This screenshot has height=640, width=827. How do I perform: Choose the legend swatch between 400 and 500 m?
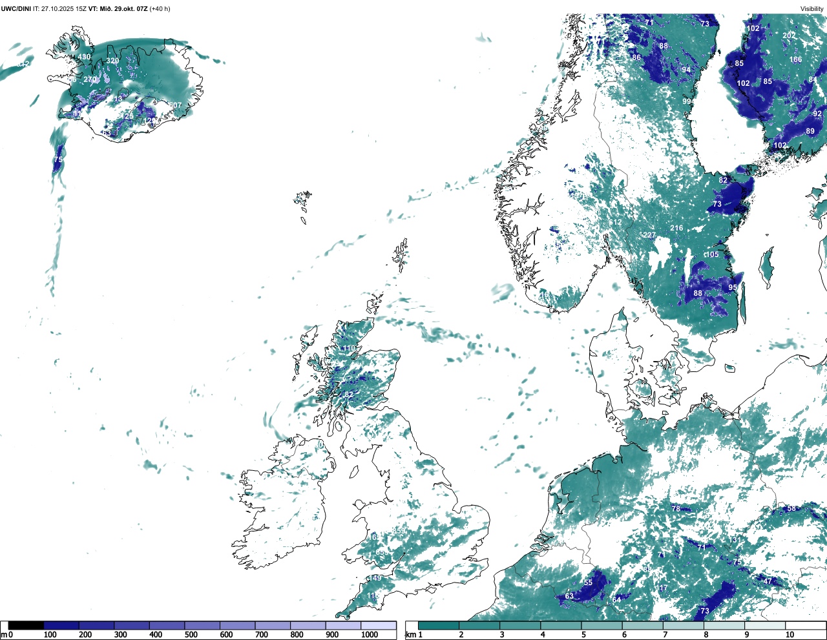167,625
